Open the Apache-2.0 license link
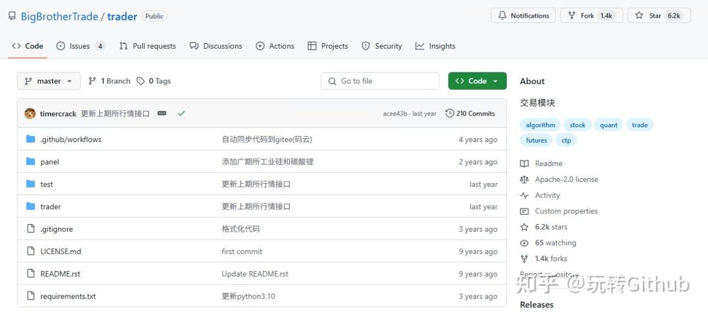Viewport: 708px width, 312px height. (x=566, y=179)
